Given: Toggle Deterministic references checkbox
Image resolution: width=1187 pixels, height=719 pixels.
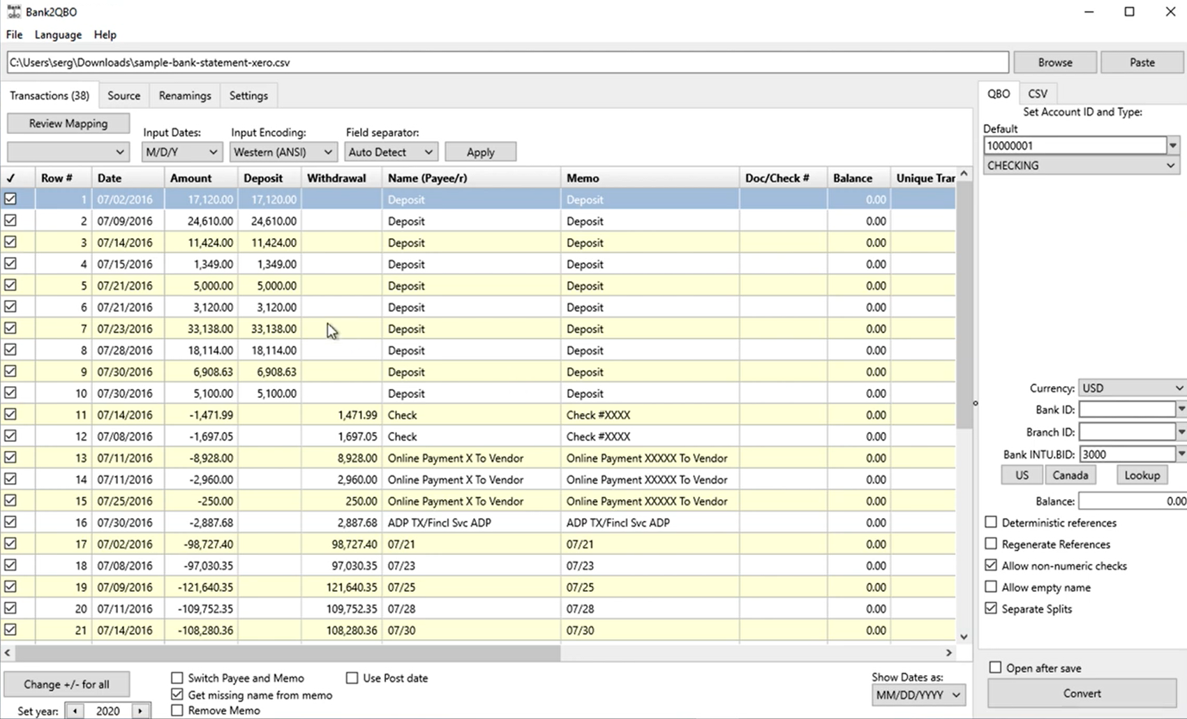Looking at the screenshot, I should [991, 522].
